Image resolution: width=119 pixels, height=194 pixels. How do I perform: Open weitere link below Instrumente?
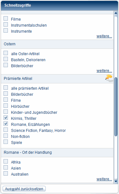(x=104, y=36)
